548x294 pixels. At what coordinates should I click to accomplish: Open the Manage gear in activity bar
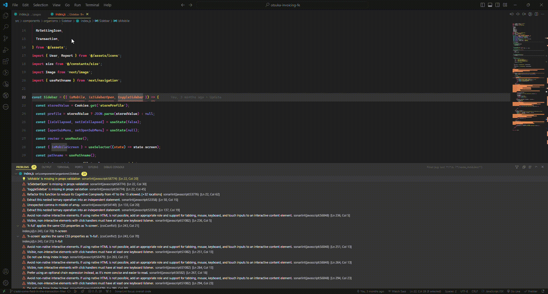pos(5,283)
